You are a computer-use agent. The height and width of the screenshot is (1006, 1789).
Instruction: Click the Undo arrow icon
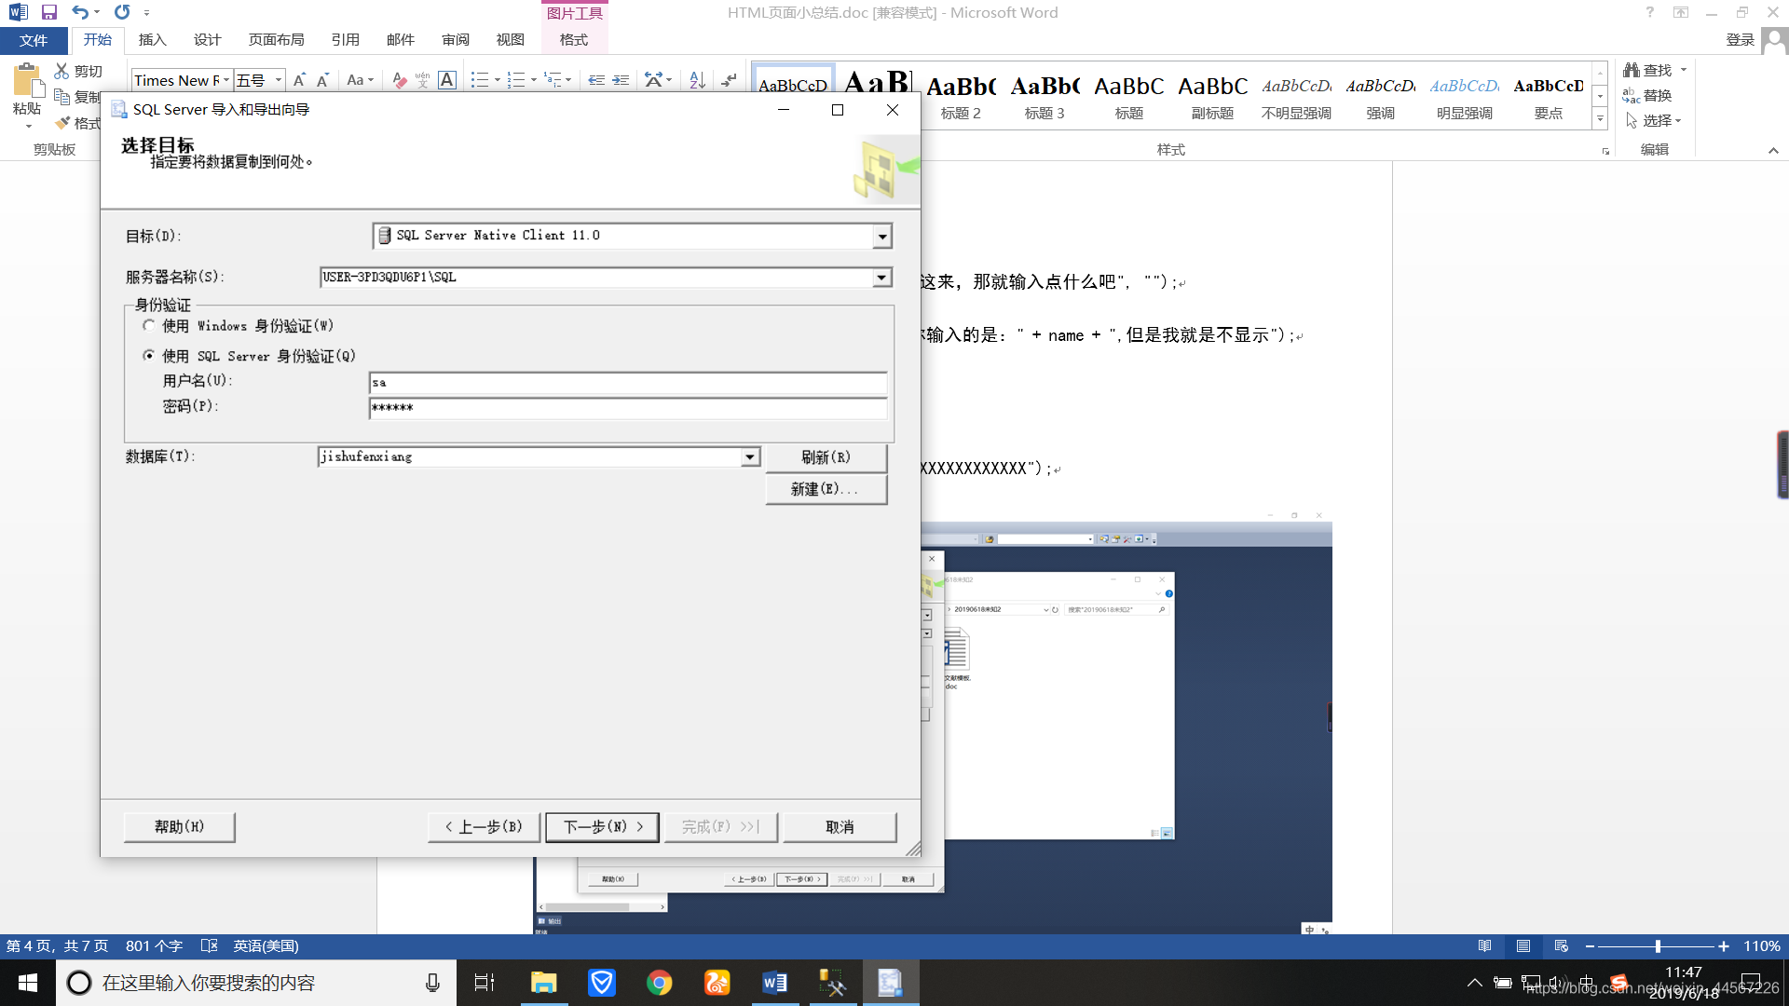[80, 12]
